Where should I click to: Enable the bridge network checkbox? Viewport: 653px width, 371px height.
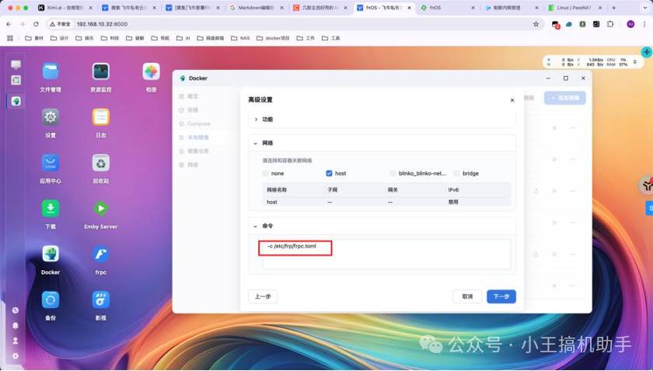click(456, 173)
